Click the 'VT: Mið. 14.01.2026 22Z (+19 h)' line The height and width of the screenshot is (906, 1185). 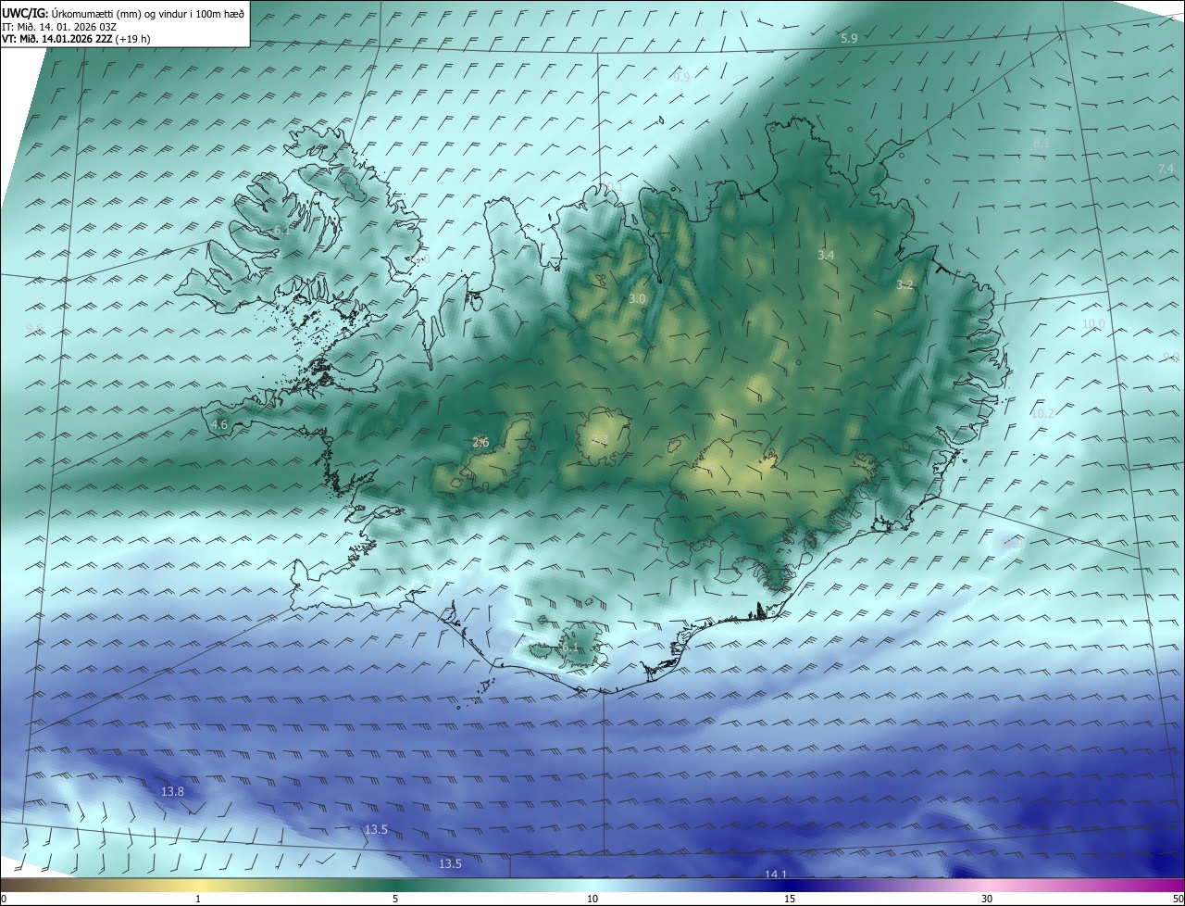[77, 38]
